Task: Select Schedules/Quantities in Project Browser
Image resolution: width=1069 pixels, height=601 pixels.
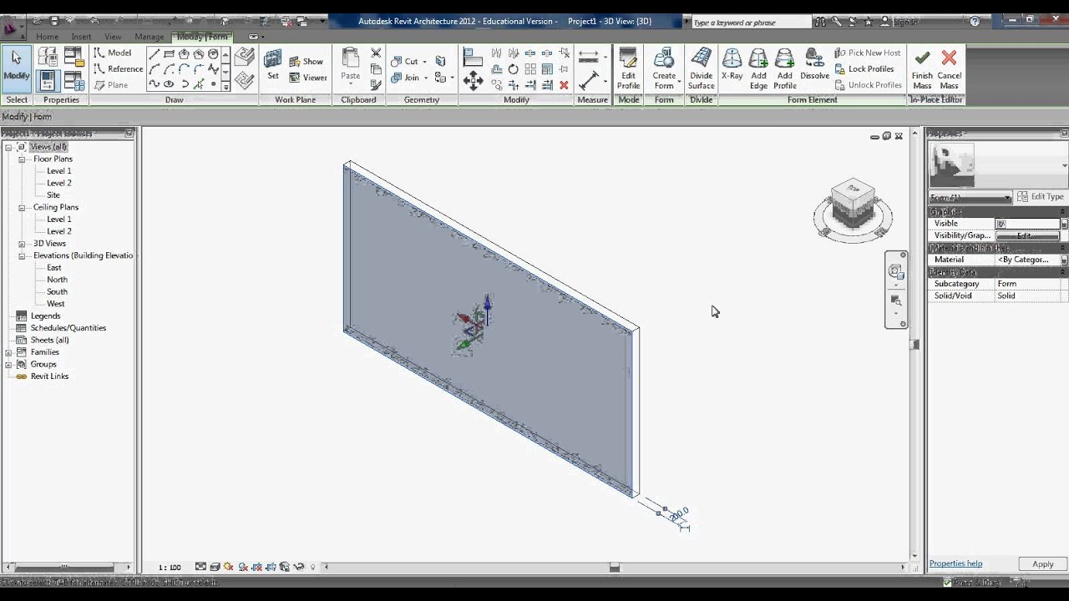Action: pyautogui.click(x=68, y=328)
